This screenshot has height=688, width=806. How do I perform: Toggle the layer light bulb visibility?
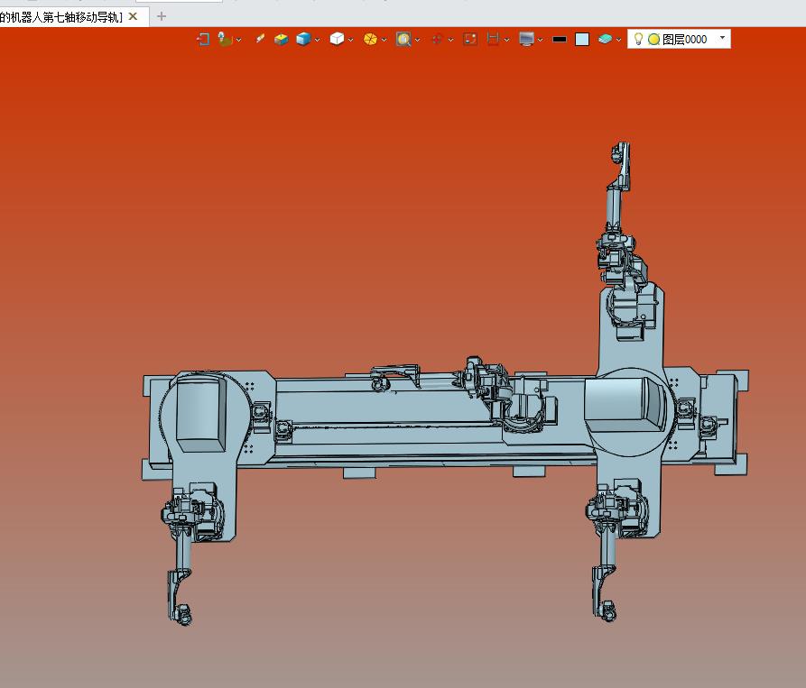pos(638,39)
